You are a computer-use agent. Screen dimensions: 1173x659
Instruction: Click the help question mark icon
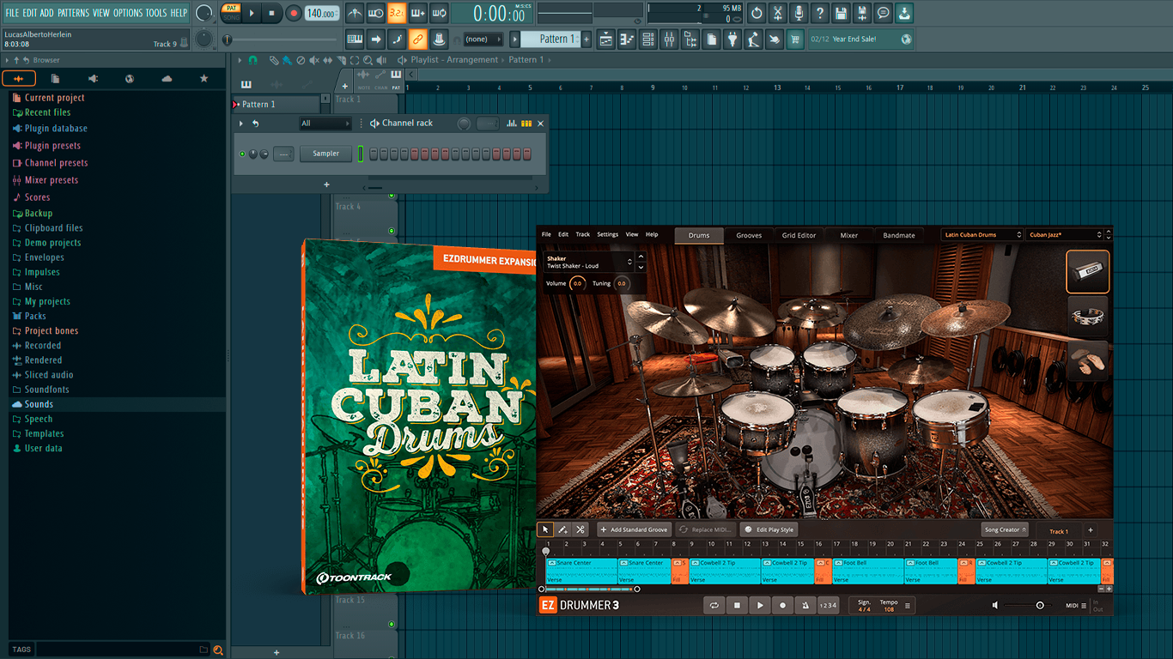[819, 13]
